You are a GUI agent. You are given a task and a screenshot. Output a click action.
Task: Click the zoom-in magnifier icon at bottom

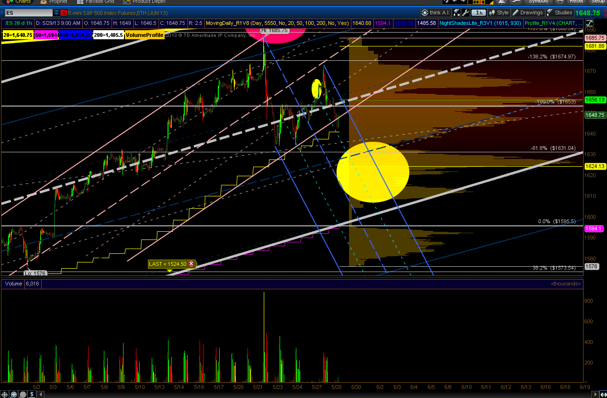(x=14, y=395)
